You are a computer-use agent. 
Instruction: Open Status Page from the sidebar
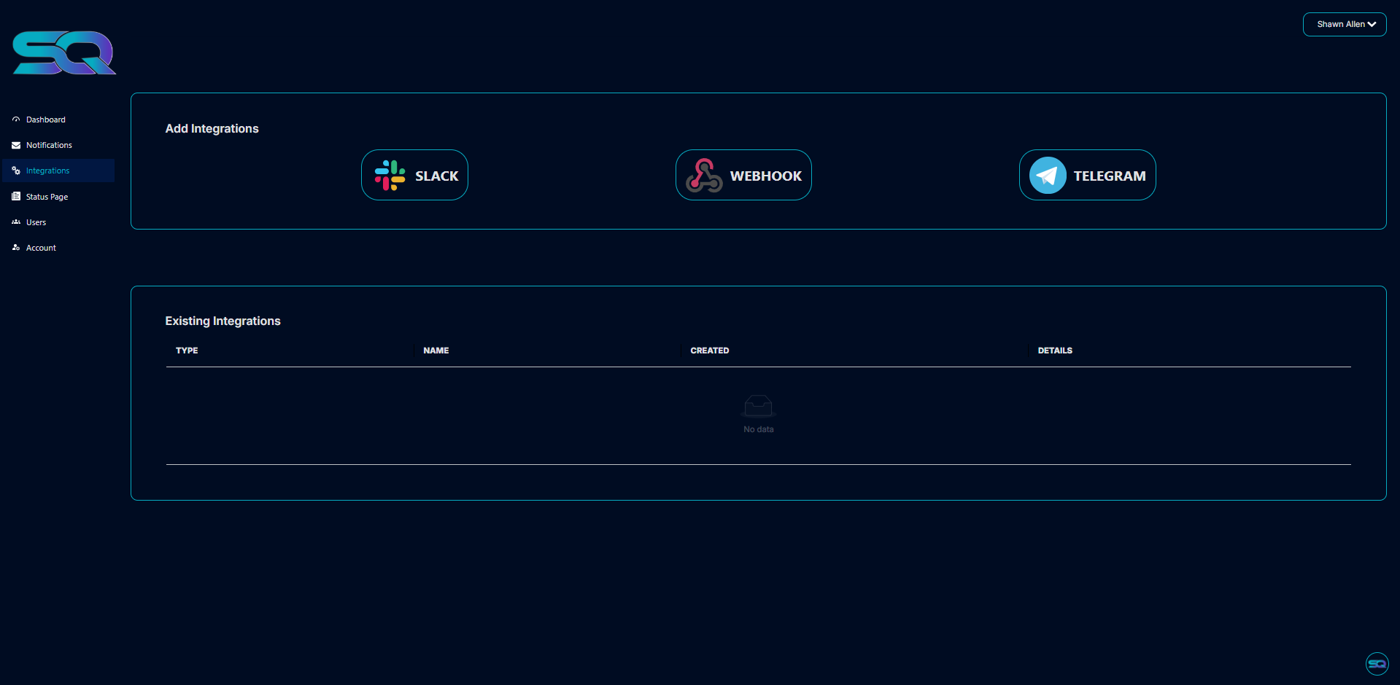pos(58,197)
